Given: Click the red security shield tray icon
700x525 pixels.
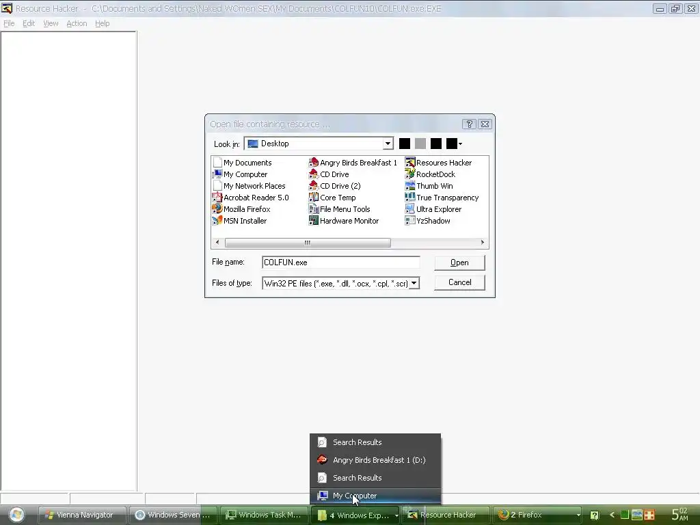Looking at the screenshot, I should (x=649, y=515).
